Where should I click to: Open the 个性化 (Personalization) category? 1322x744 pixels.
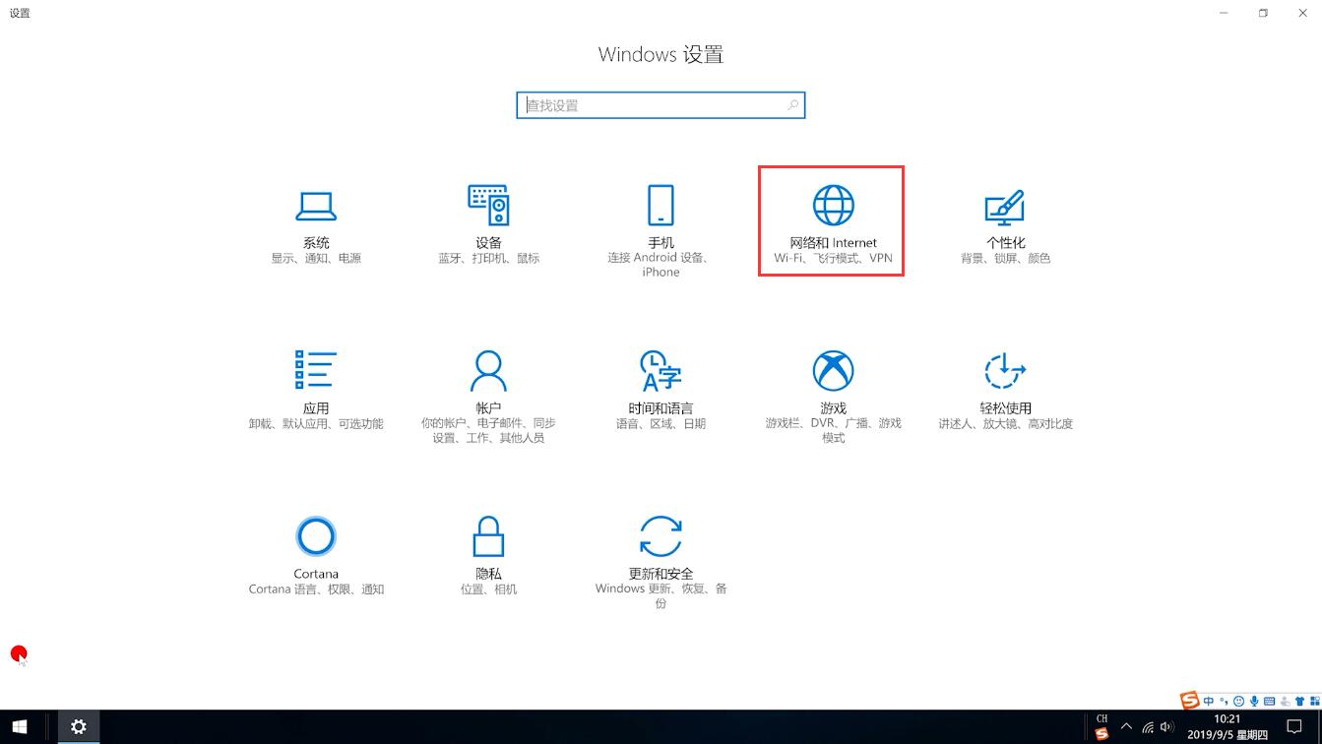[x=1005, y=225]
